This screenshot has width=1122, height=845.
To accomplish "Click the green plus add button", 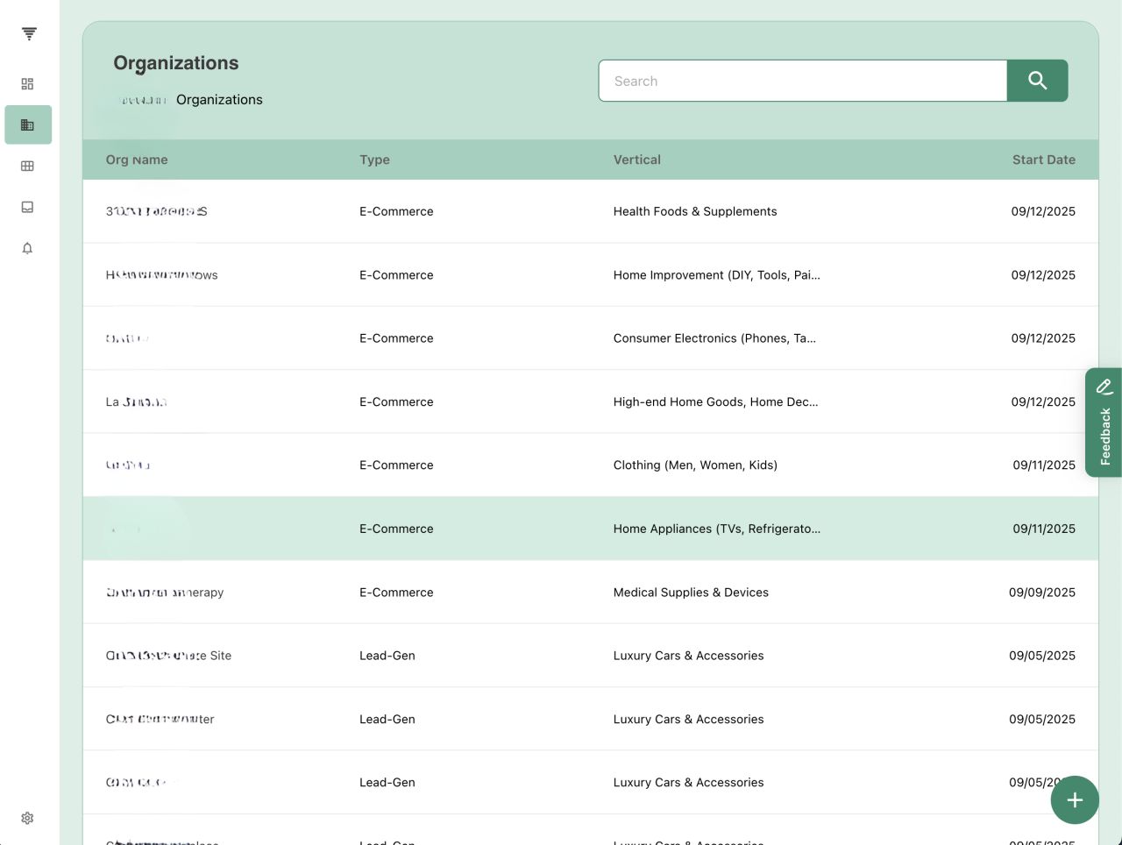I will click(x=1075, y=799).
